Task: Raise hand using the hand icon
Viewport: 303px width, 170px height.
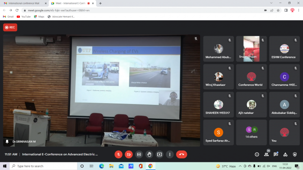Action: (x=149, y=154)
